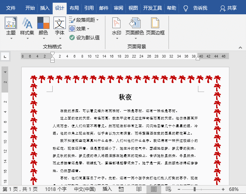
Task: Switch to the 邮件 mailings tab
Action: (x=104, y=8)
